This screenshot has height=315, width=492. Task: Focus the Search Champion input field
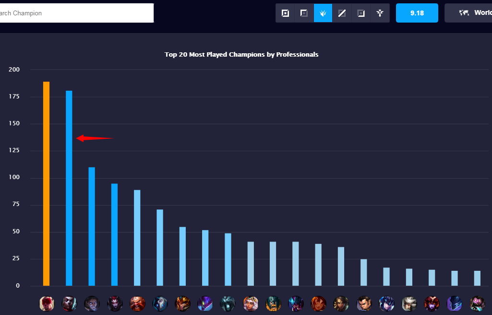tap(77, 13)
